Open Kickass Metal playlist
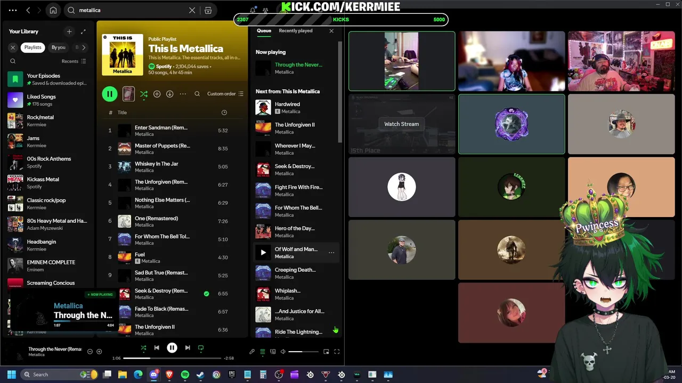682x383 pixels. tap(48, 183)
